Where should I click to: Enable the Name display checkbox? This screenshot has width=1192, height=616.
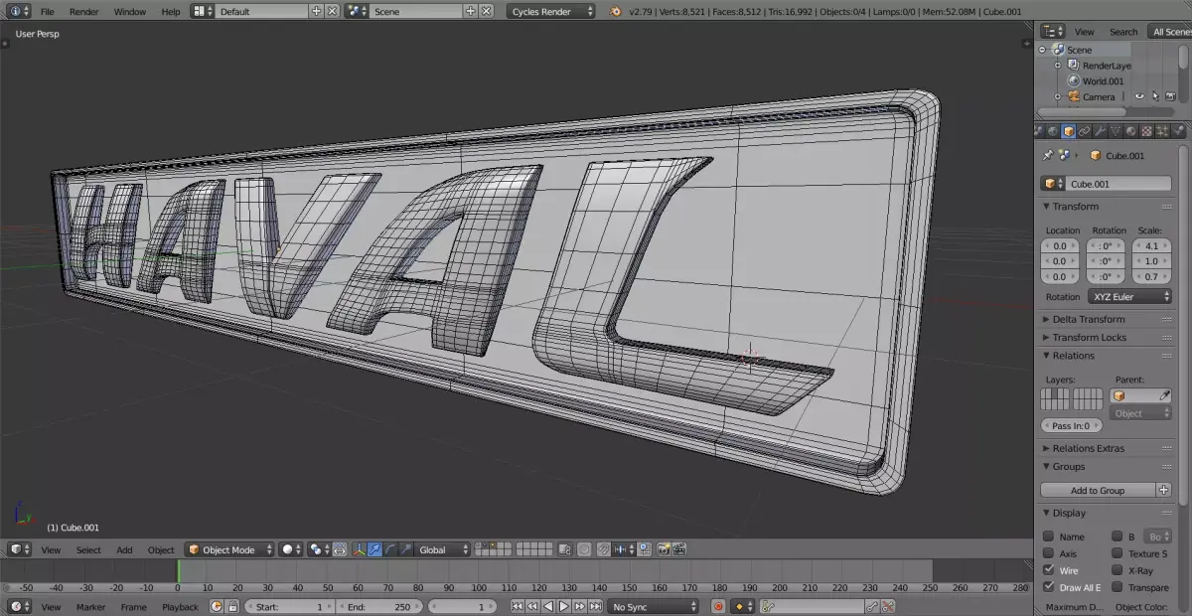coord(1048,537)
